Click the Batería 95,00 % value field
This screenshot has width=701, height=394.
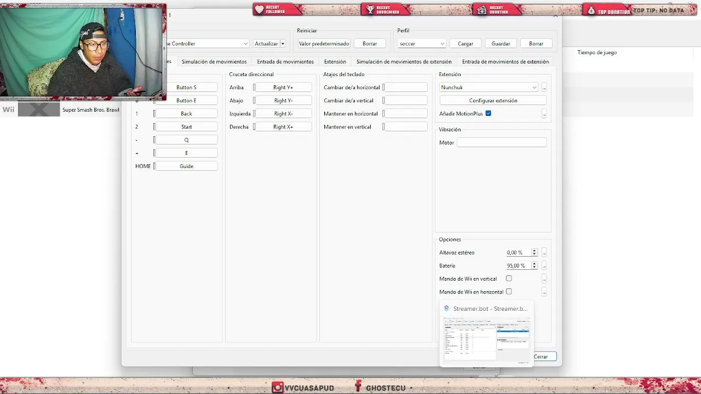click(x=519, y=266)
